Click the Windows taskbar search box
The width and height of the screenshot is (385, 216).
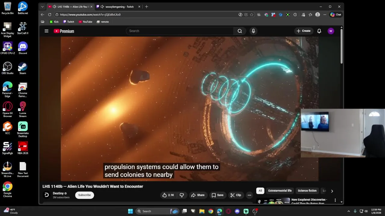click(158, 211)
